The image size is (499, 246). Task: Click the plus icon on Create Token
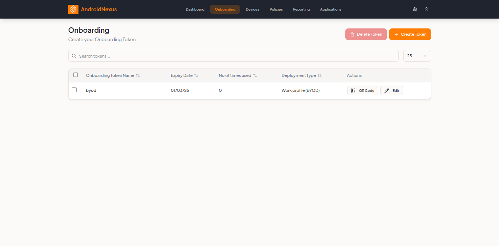(396, 34)
